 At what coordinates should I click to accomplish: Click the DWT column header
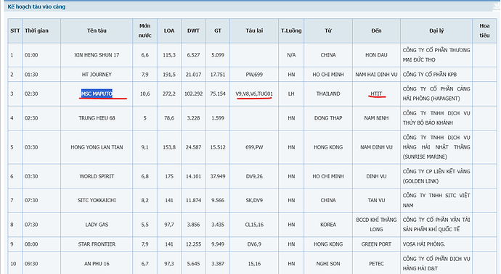click(x=193, y=30)
